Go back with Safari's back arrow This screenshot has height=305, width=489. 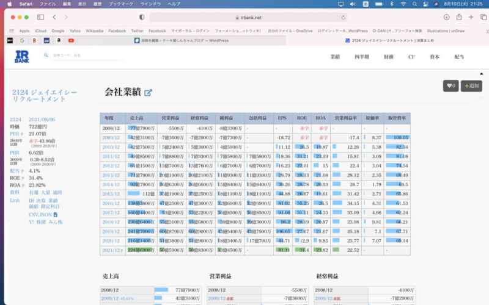click(x=54, y=17)
